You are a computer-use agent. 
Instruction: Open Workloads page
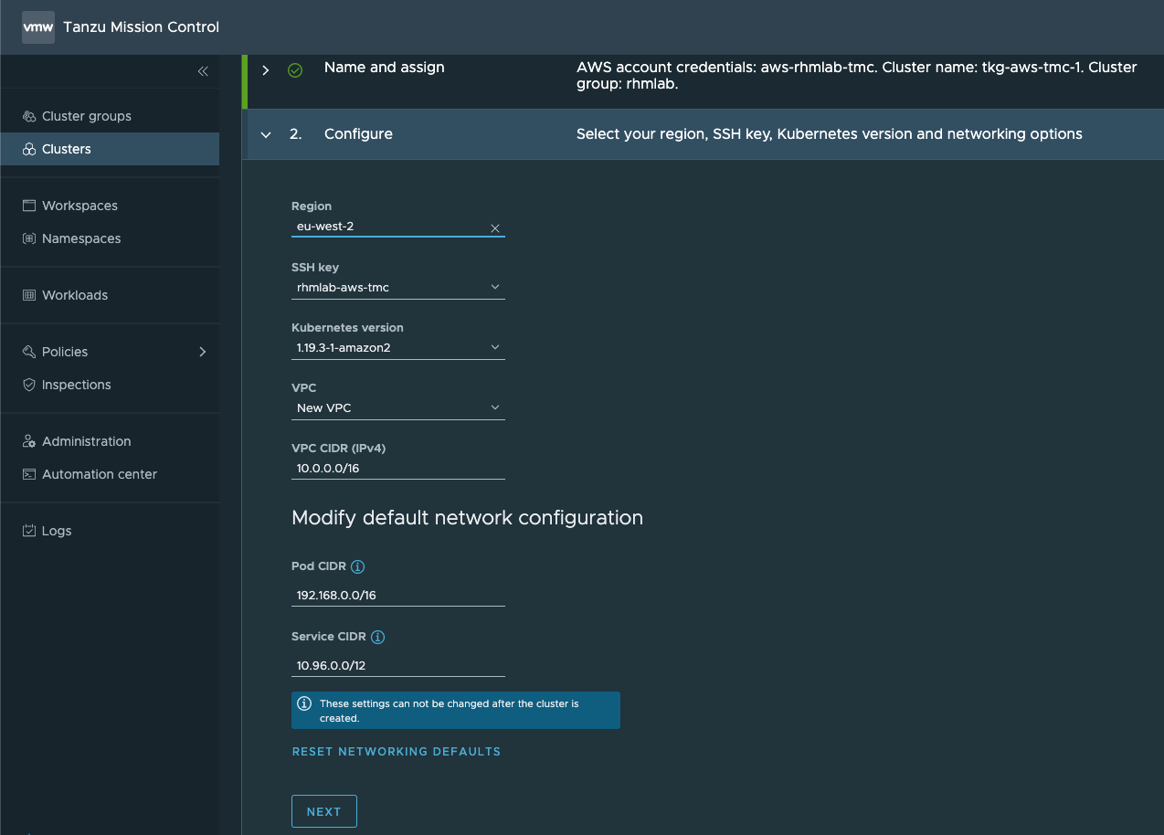click(x=110, y=295)
